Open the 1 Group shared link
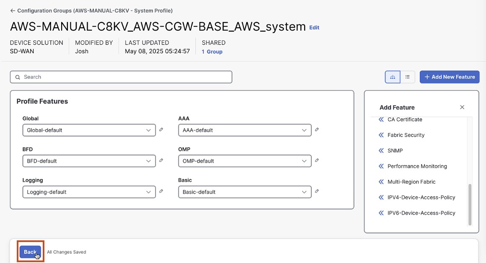The image size is (486, 263). click(212, 52)
